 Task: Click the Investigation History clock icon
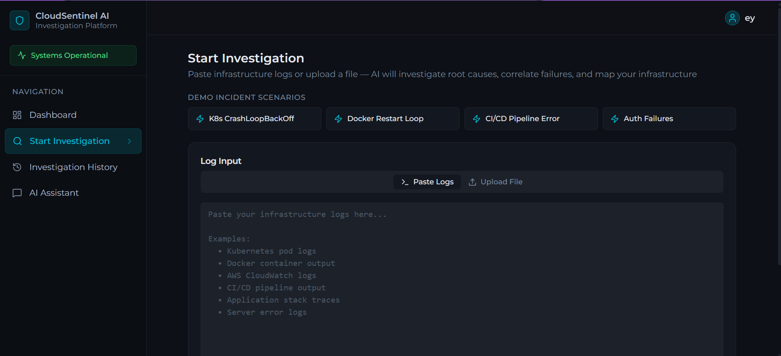pos(17,167)
